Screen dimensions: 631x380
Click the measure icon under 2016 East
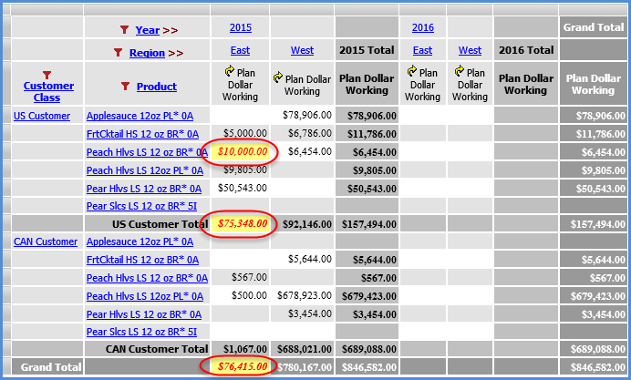(409, 70)
